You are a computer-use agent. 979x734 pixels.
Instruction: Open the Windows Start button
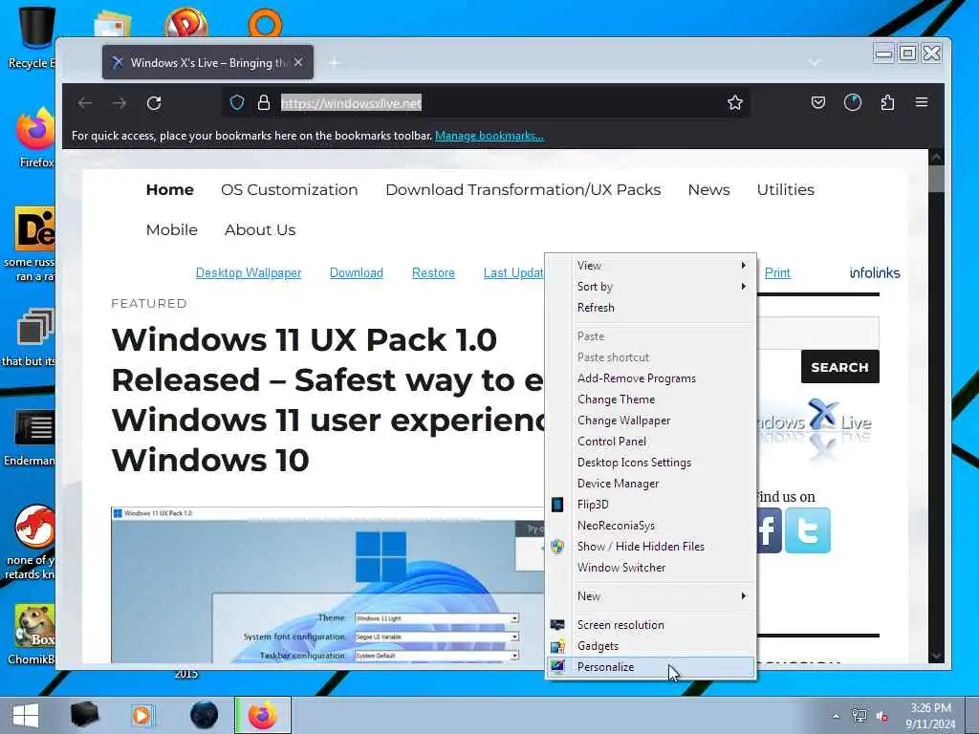pyautogui.click(x=26, y=715)
